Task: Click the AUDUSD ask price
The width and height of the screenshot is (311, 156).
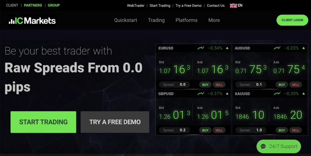Action: (289, 69)
